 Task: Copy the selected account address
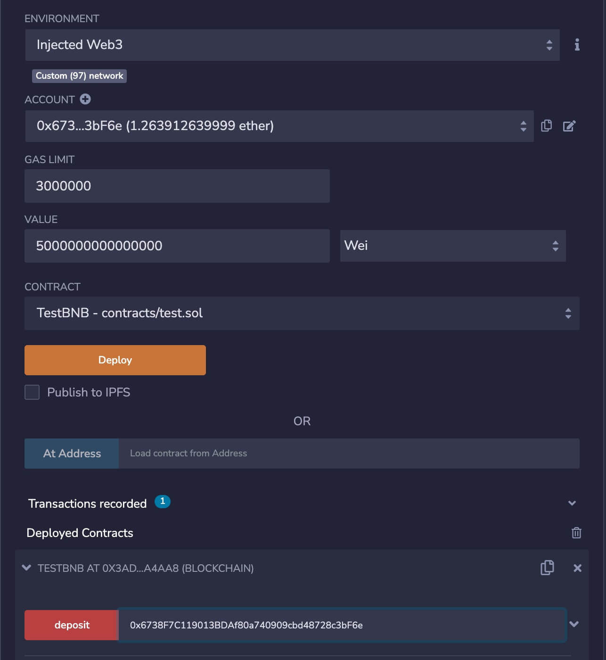(546, 126)
